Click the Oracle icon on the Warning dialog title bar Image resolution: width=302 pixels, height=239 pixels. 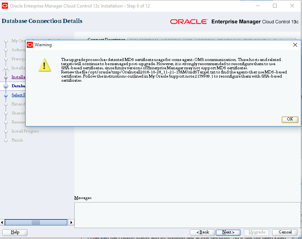point(29,44)
